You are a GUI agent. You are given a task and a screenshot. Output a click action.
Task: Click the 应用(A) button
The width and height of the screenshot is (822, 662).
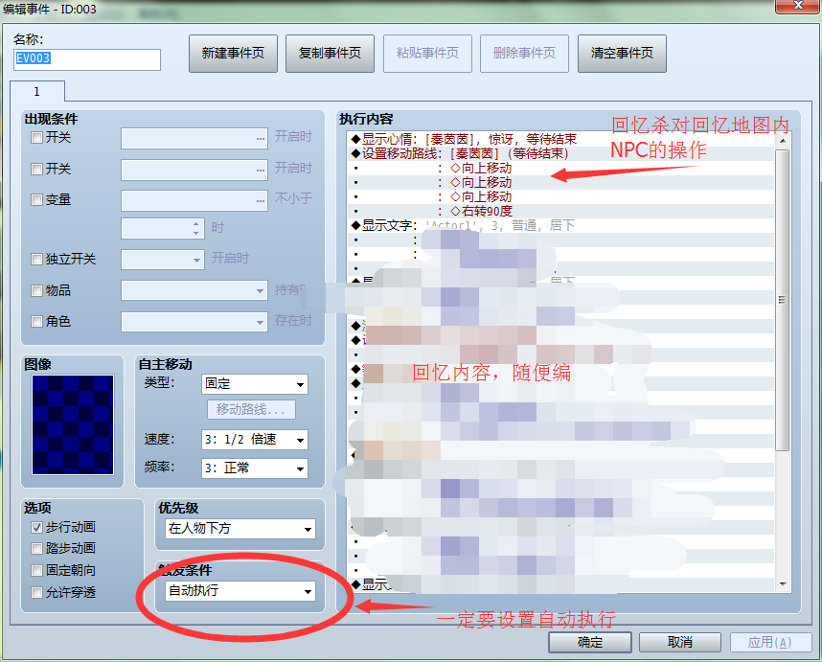770,642
